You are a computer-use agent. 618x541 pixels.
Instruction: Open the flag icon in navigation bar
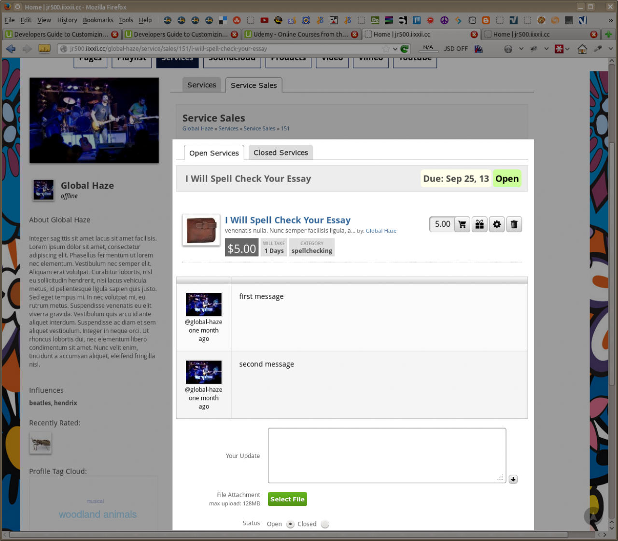pyautogui.click(x=478, y=49)
